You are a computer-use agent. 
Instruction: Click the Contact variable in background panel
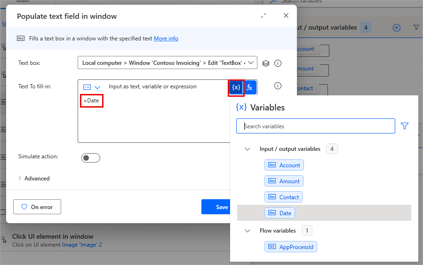(305, 88)
